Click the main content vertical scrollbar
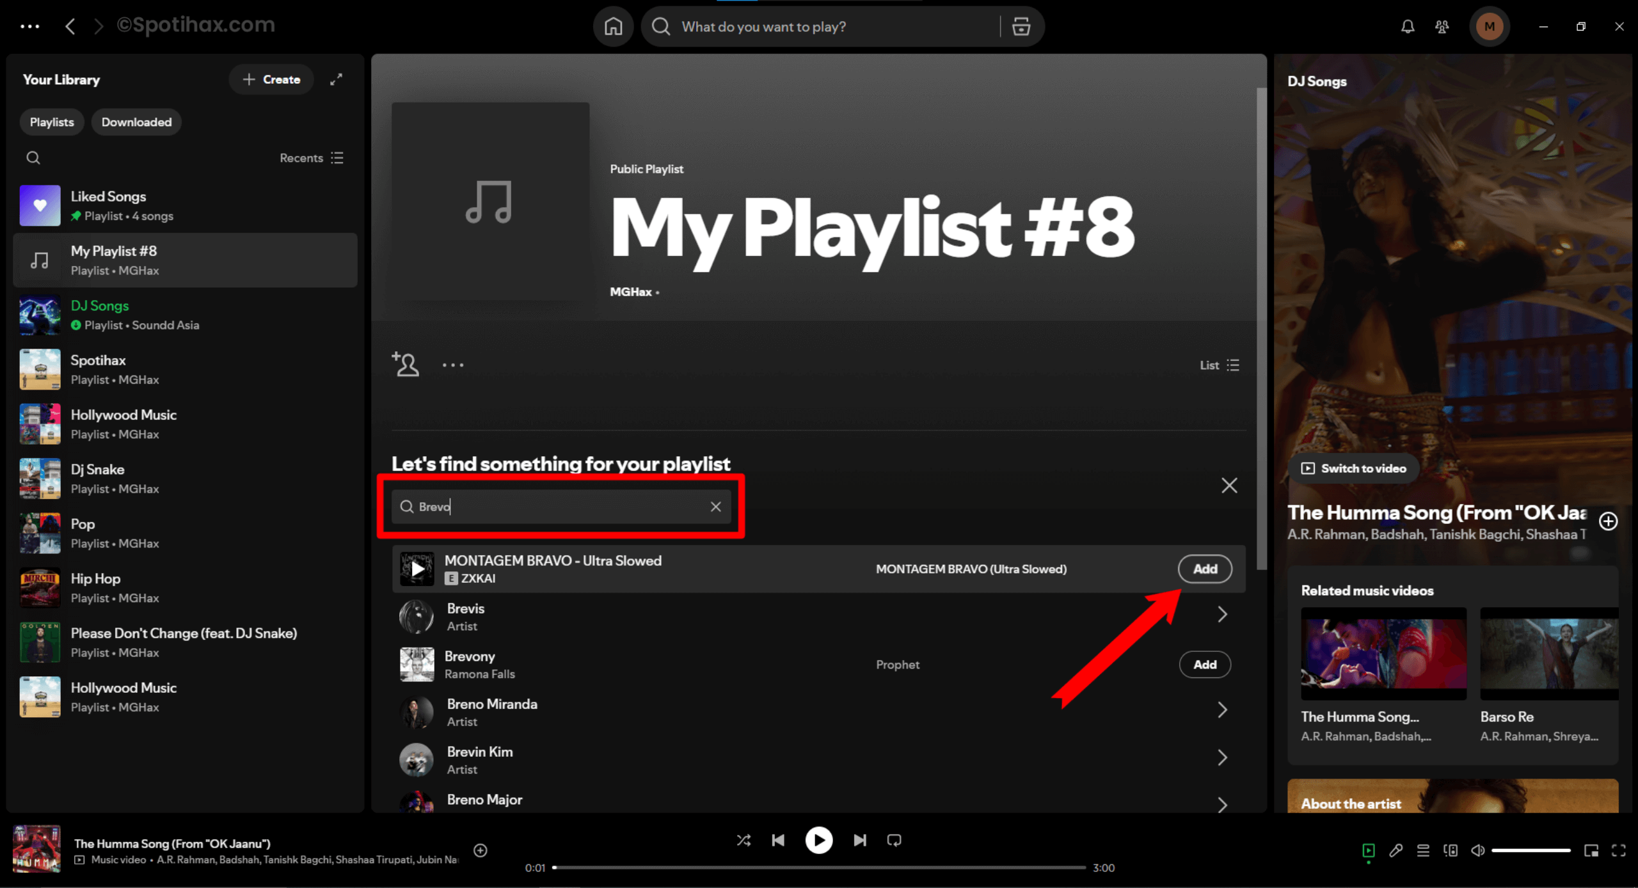This screenshot has width=1638, height=888. pyautogui.click(x=1261, y=328)
